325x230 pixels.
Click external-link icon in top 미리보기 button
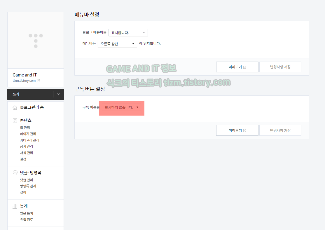[x=244, y=67]
